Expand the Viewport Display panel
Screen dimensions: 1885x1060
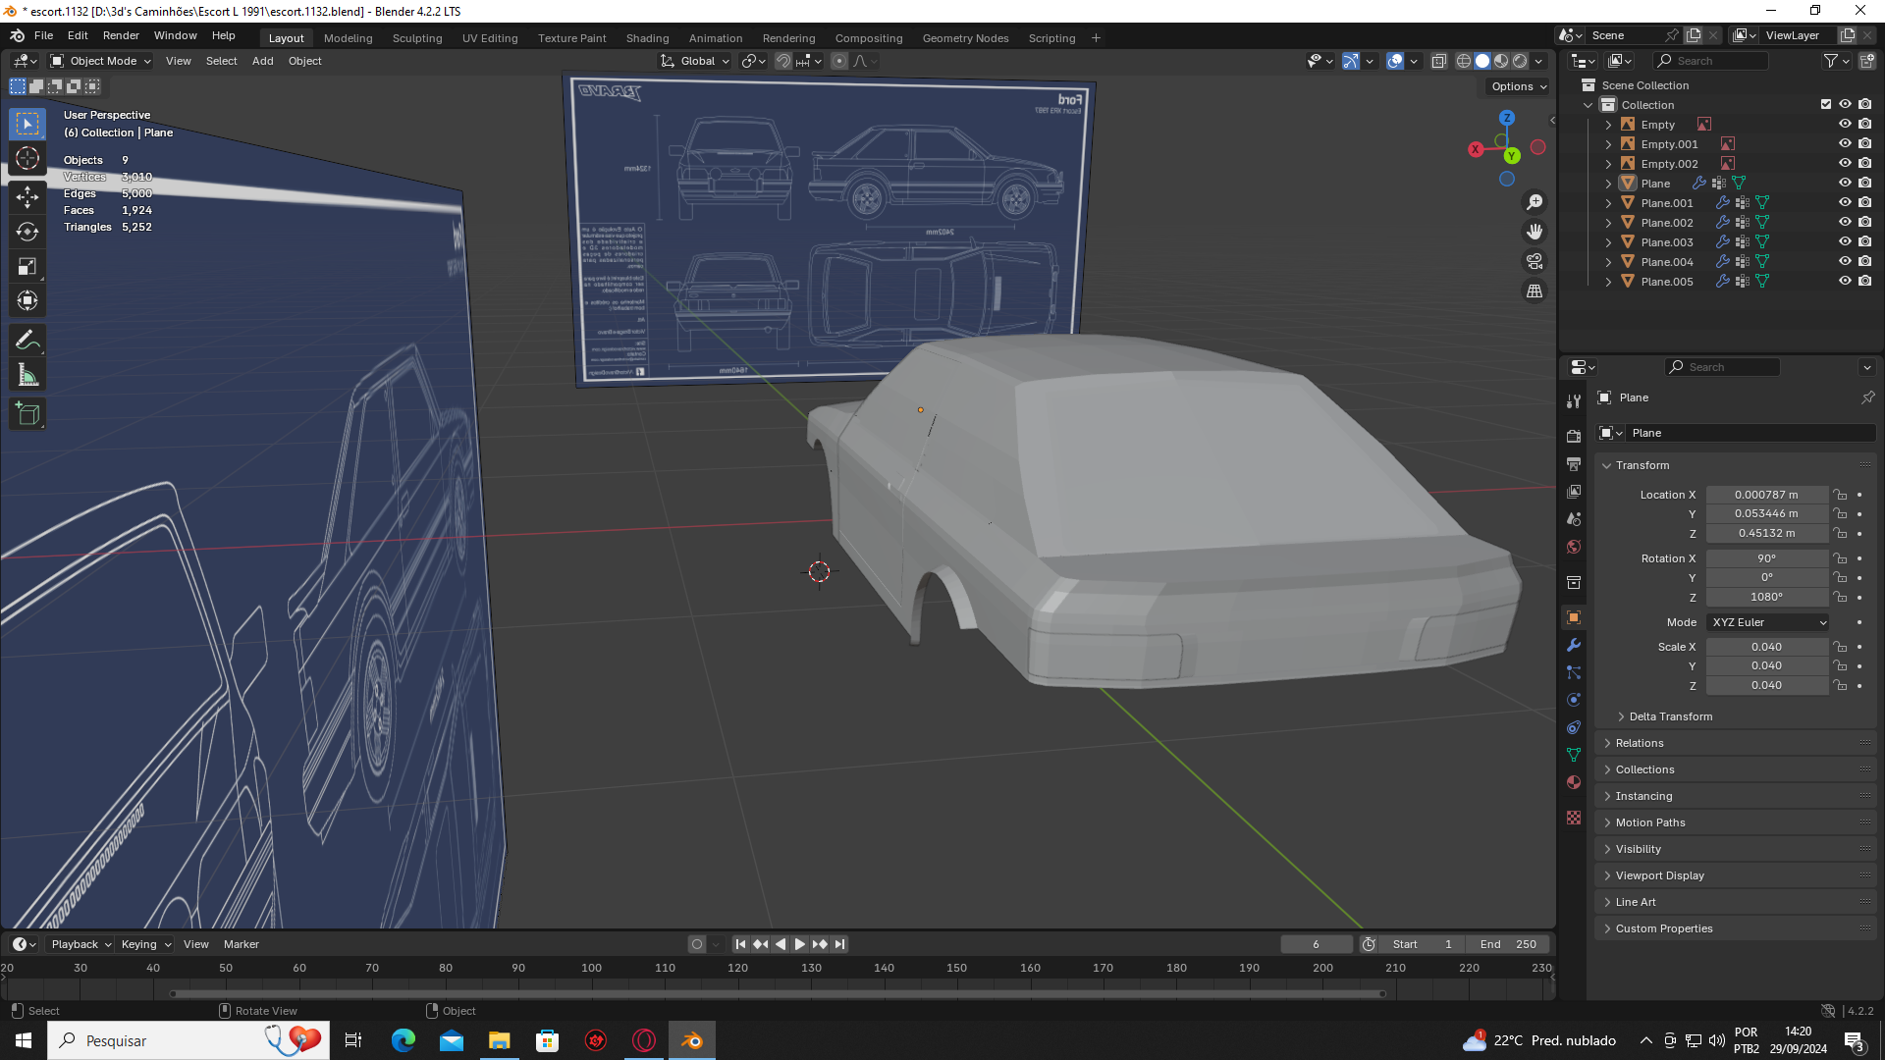[x=1659, y=875]
